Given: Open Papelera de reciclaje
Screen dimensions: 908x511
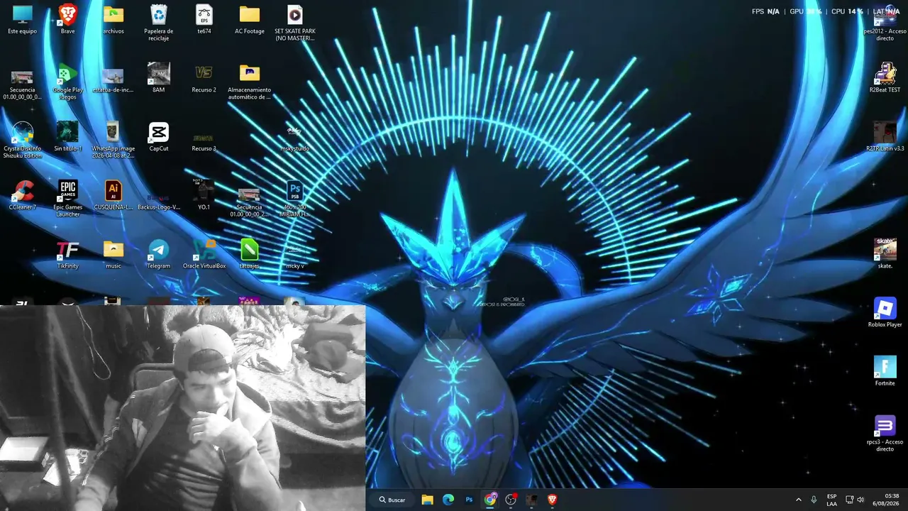Looking at the screenshot, I should tap(158, 23).
